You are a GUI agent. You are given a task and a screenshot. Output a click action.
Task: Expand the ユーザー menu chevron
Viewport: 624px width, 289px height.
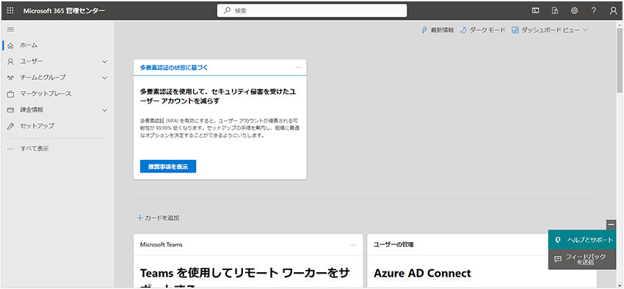pos(105,62)
